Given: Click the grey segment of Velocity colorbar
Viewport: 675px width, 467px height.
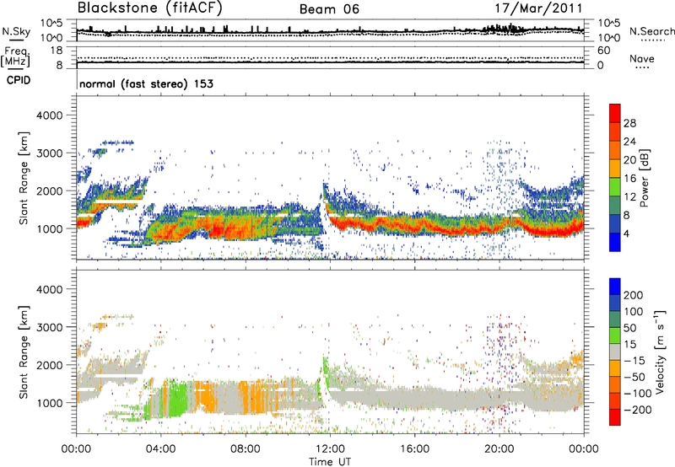Looking at the screenshot, I should click(615, 352).
